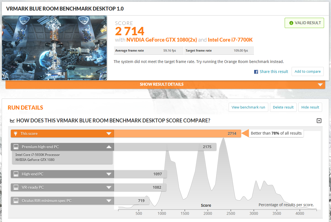Click the Intel Core i7-5930K Processor text
The width and height of the screenshot is (331, 222).
(x=37, y=155)
